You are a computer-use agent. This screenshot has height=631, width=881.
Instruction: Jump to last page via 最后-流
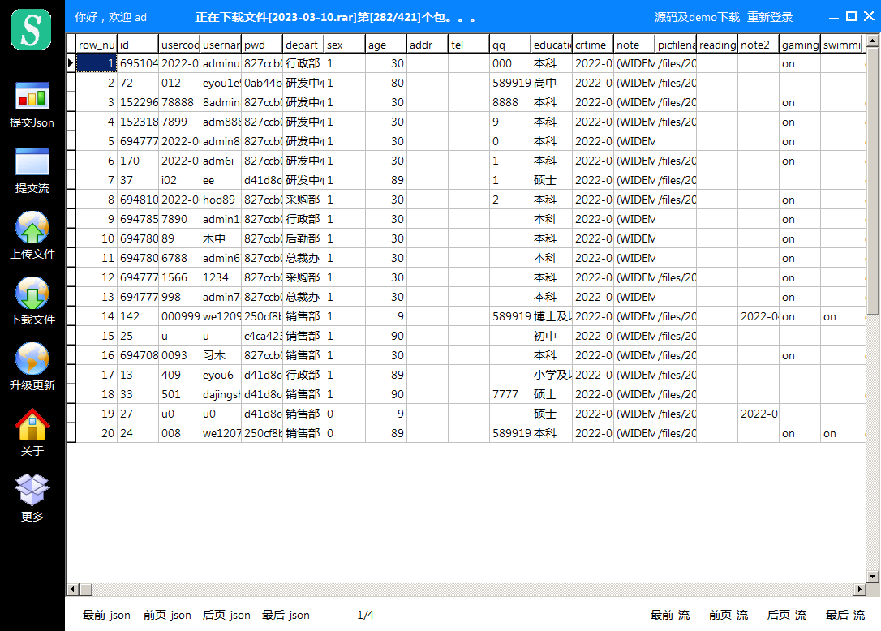pyautogui.click(x=845, y=616)
